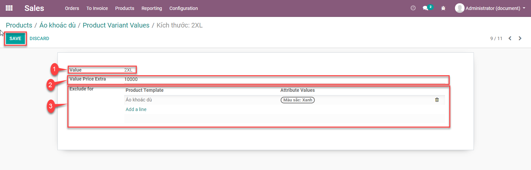Screen dimensions: 531x170
Task: Open the Configuration menu
Action: tap(184, 8)
